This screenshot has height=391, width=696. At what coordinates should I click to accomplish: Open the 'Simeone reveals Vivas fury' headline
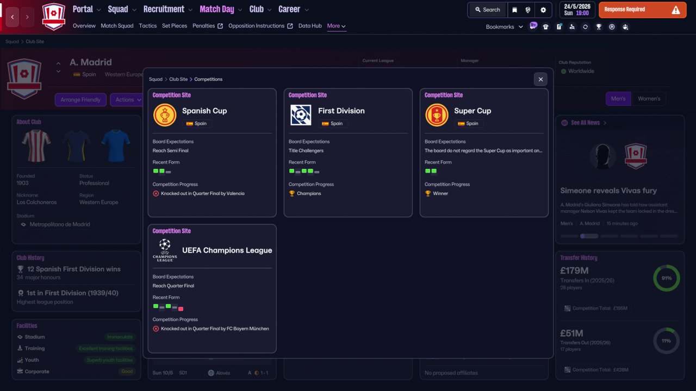tap(608, 191)
